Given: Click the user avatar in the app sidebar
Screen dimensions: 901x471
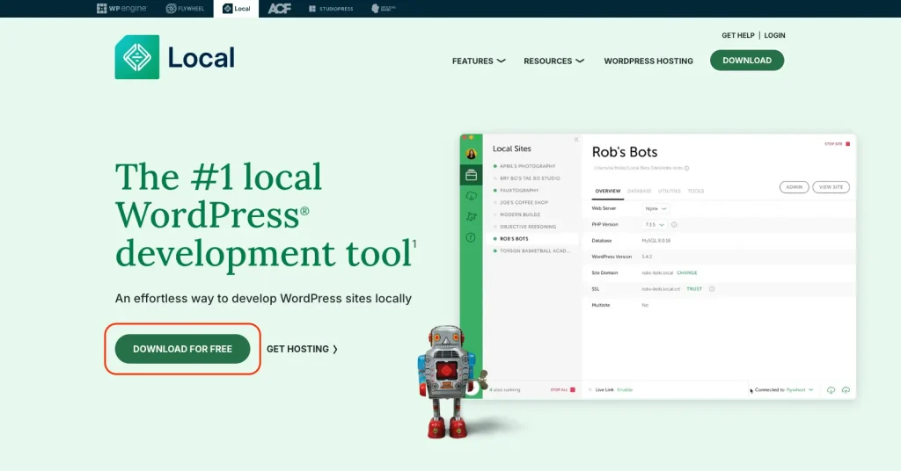Looking at the screenshot, I should pyautogui.click(x=472, y=154).
